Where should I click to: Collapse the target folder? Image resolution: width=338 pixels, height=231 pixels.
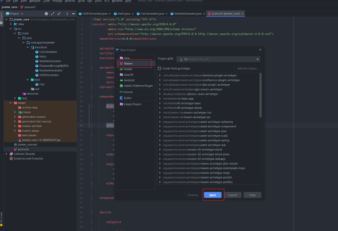tap(10, 103)
